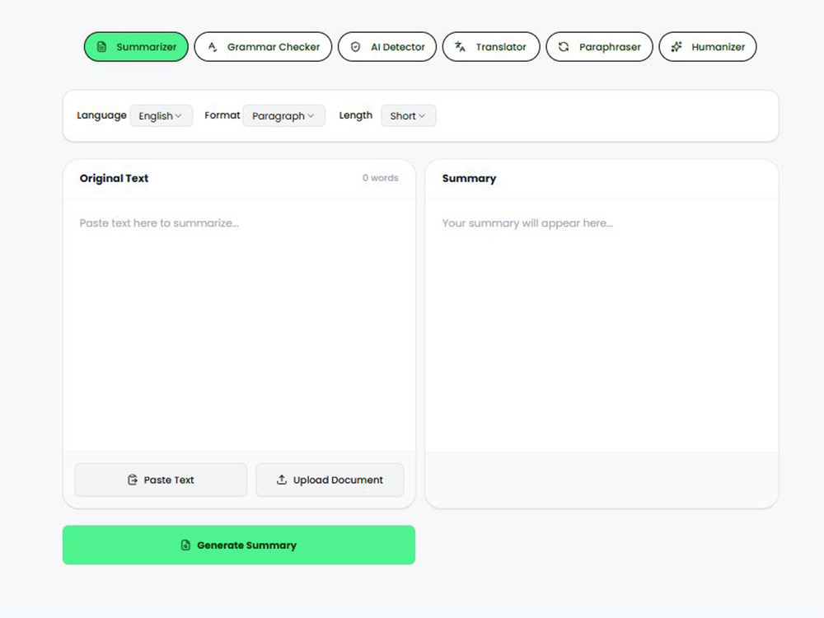Viewport: 824px width, 618px height.
Task: Open the Paraphraser tab
Action: tap(600, 47)
